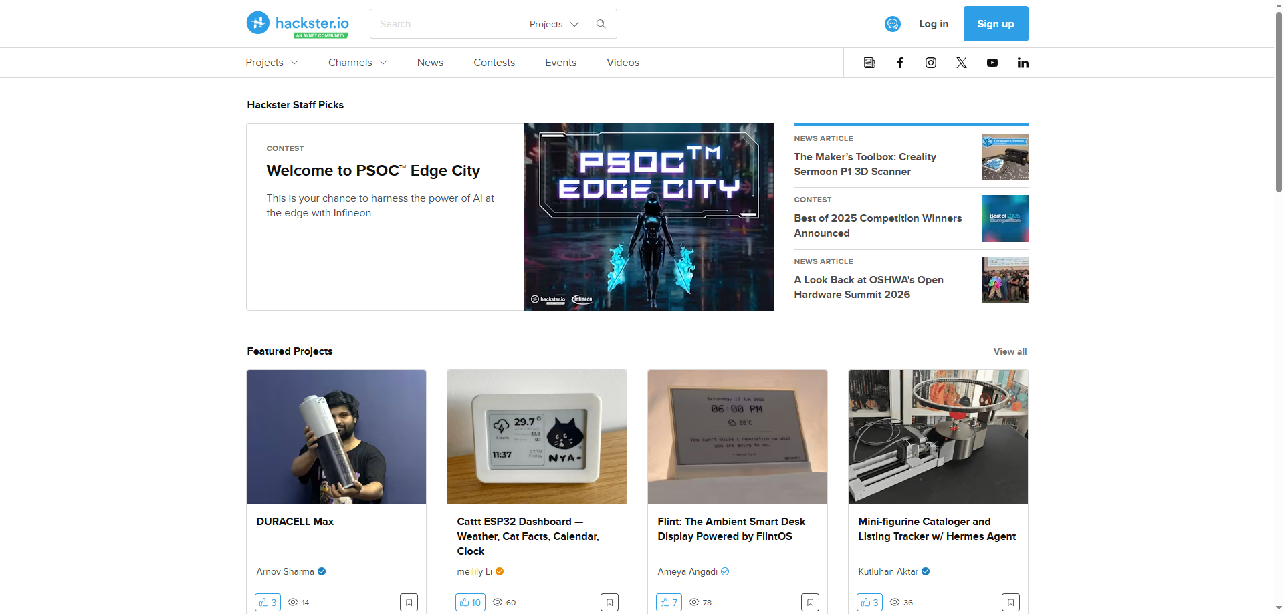Screen dimensions: 1284x614
Task: Like the Flint Smart Desk Display project
Action: coord(669,602)
